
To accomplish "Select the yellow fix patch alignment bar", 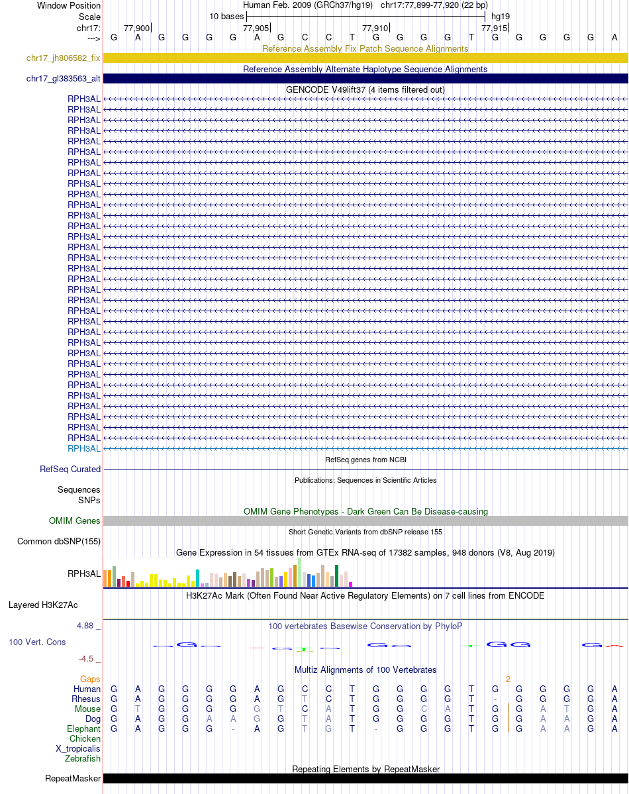I will point(365,58).
